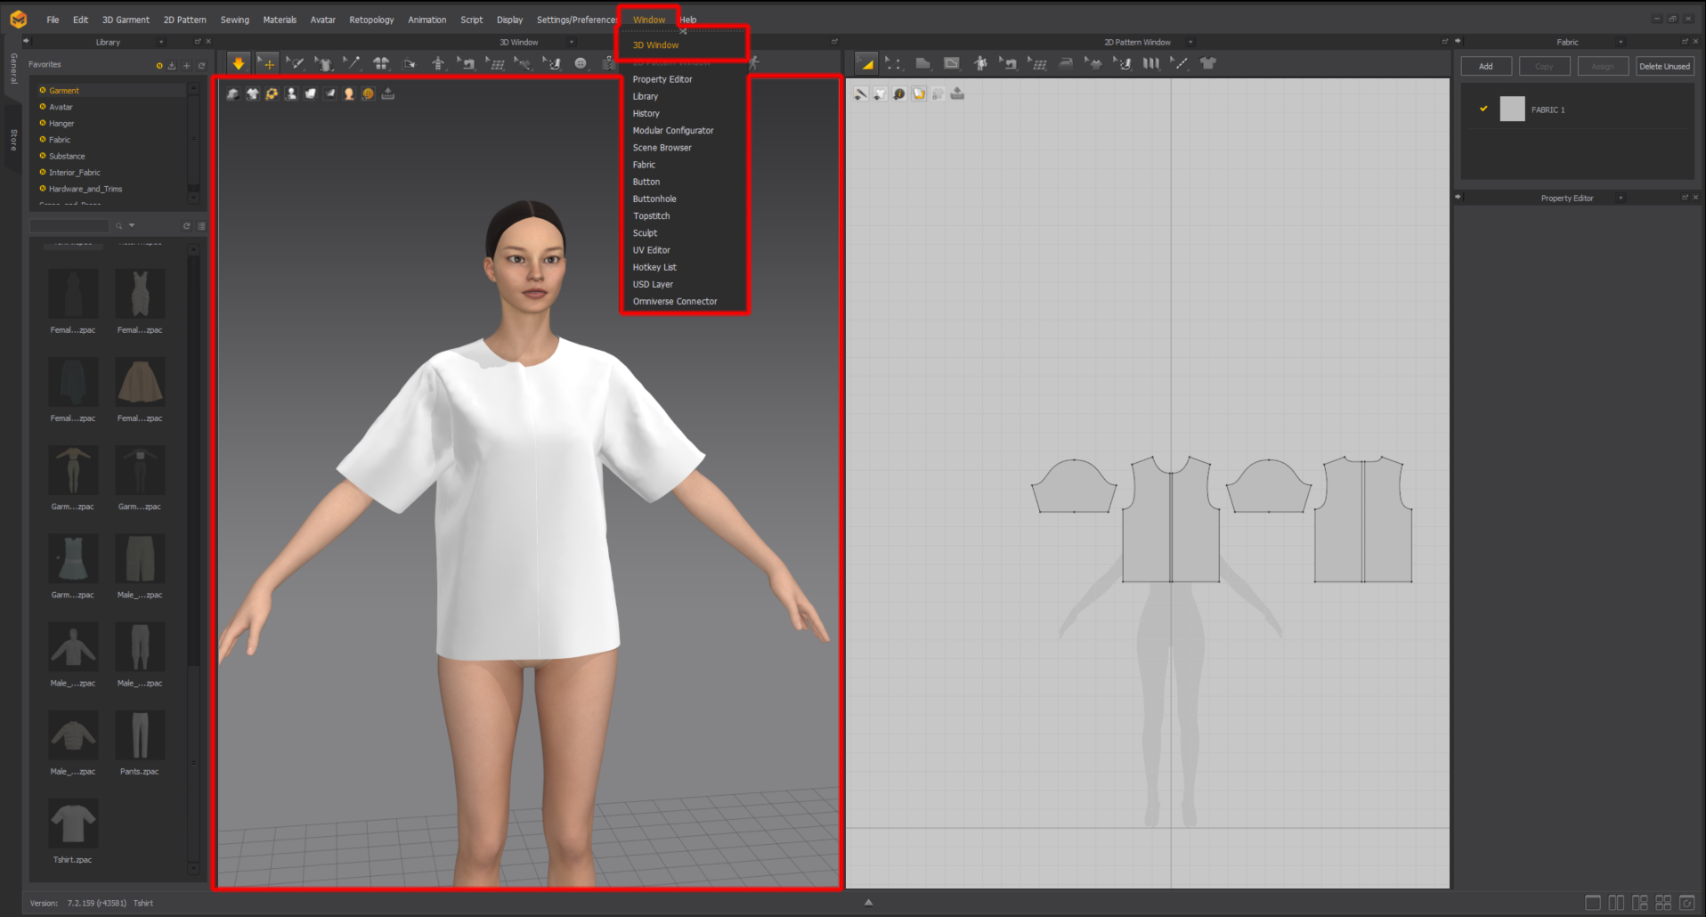Image resolution: width=1706 pixels, height=917 pixels.
Task: Toggle Show Sewing Lines in the 2D window
Action: pos(861,93)
